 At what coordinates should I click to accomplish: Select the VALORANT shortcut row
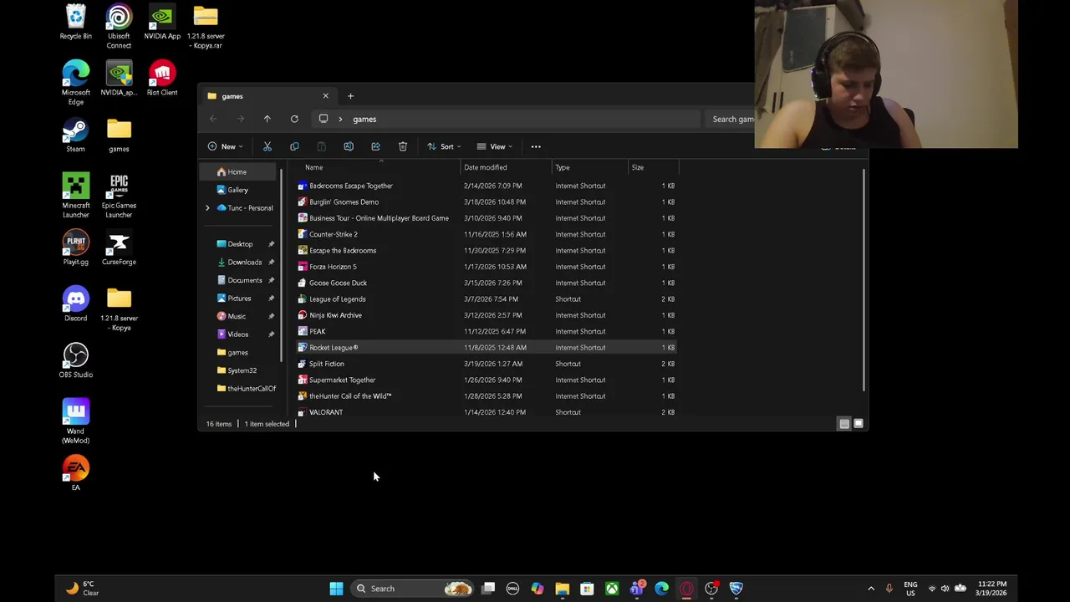(487, 412)
